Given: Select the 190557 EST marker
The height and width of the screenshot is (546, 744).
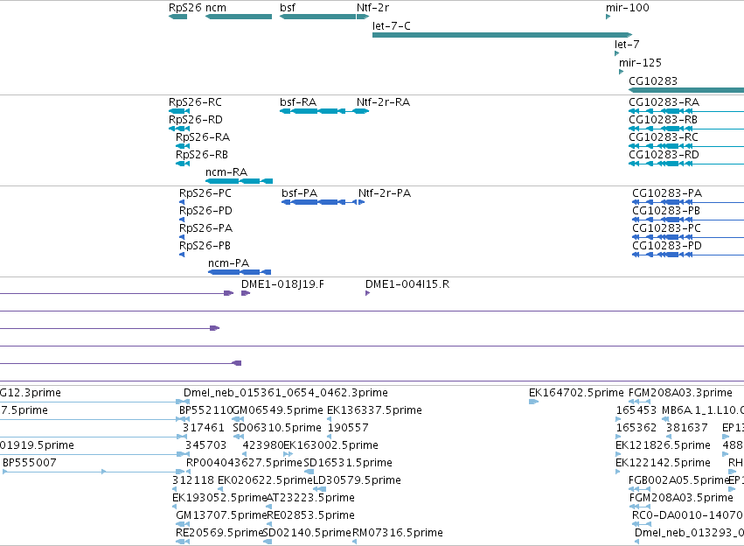Looking at the screenshot, I should (x=330, y=437).
